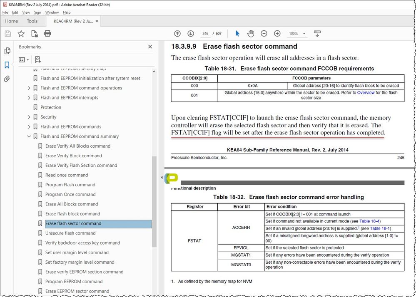Viewport: 416px width, 297px height.
Task: Switch to the Tools tab
Action: tap(32, 21)
